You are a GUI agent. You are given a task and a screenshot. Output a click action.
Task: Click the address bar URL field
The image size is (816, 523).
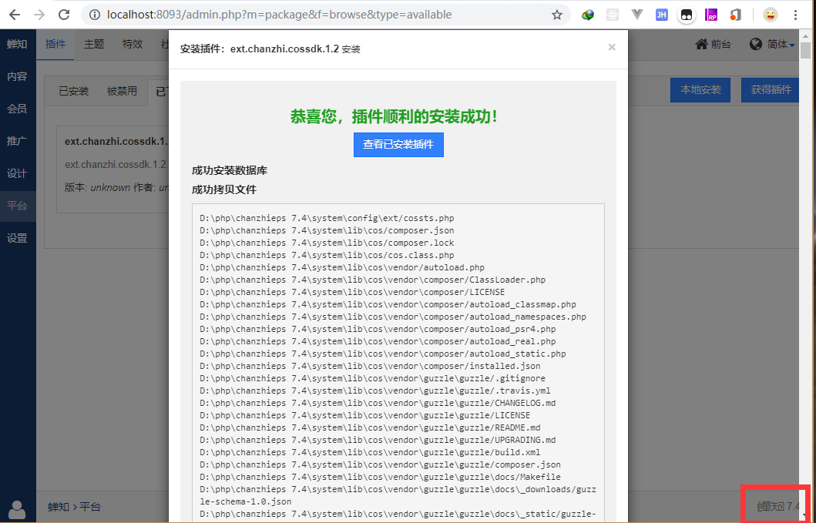[x=325, y=15]
